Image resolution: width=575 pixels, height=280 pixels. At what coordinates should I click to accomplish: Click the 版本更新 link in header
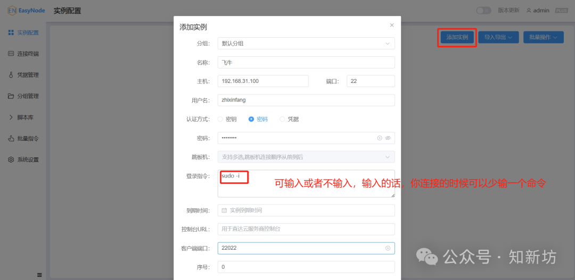508,10
